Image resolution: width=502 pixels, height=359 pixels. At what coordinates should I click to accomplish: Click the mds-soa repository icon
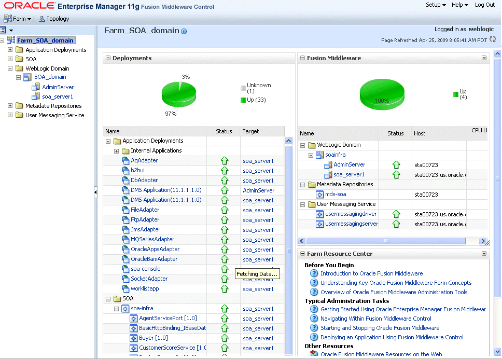pyautogui.click(x=319, y=195)
